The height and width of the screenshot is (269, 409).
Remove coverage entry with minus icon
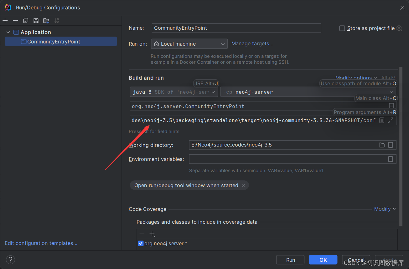coord(142,234)
